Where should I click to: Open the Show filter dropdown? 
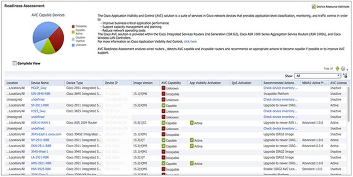[317, 76]
